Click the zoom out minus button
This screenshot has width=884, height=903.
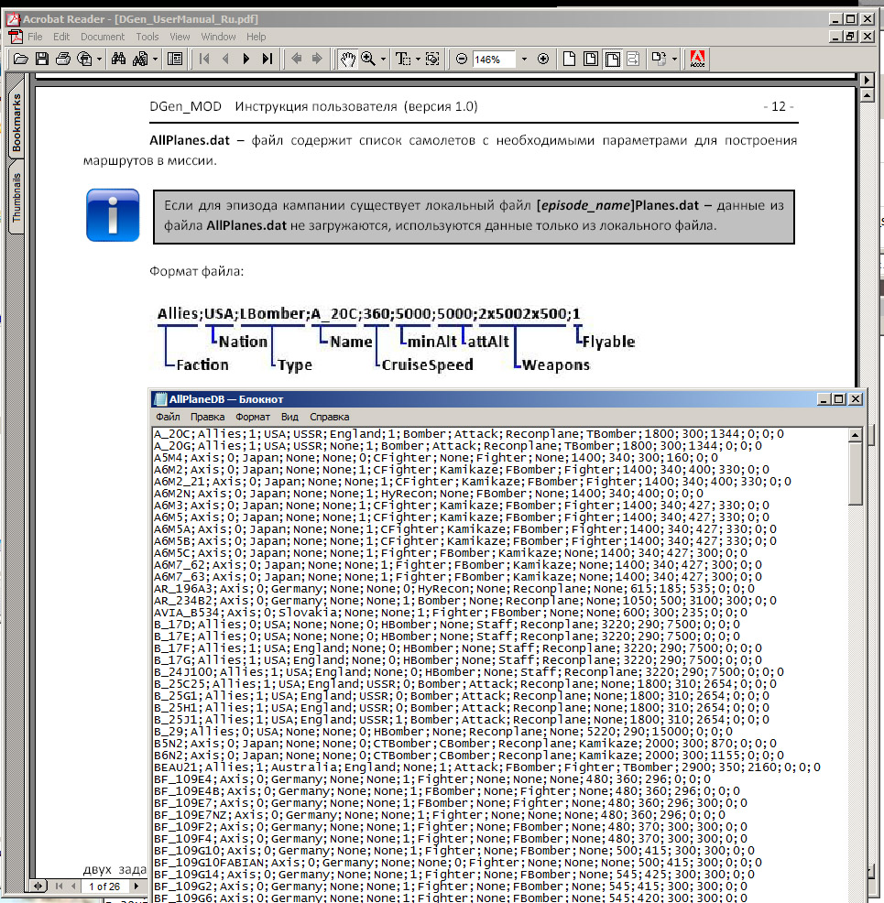[462, 59]
